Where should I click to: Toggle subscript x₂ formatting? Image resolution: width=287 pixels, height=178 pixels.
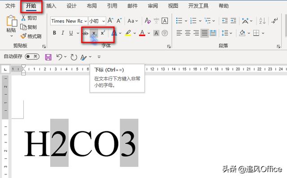[x=94, y=33]
